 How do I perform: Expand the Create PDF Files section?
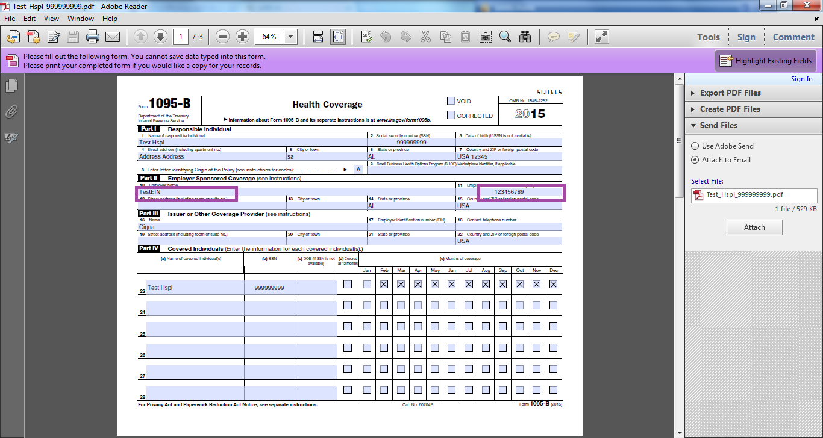[730, 109]
